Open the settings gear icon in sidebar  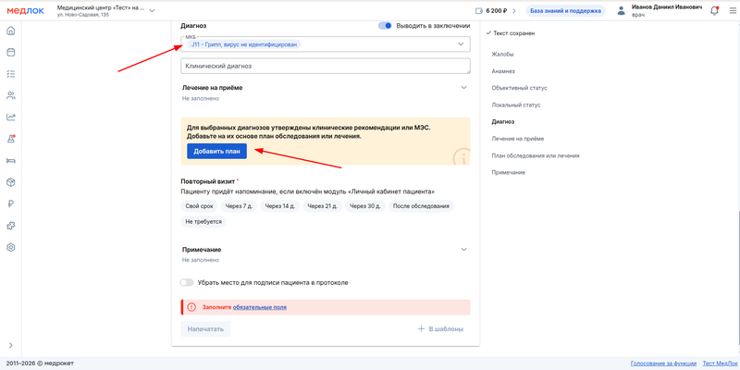coord(11,247)
